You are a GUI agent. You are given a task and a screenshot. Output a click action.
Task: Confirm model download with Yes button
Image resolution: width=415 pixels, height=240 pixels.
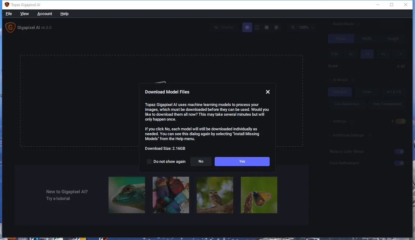(242, 162)
